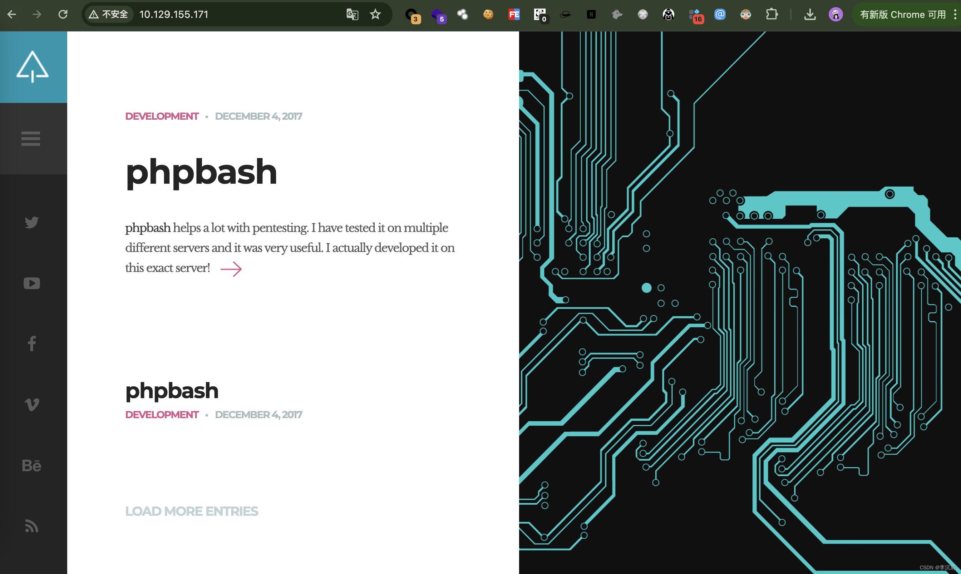Viewport: 961px width, 574px height.
Task: Open the RSS feed sidebar icon
Action: tap(32, 526)
